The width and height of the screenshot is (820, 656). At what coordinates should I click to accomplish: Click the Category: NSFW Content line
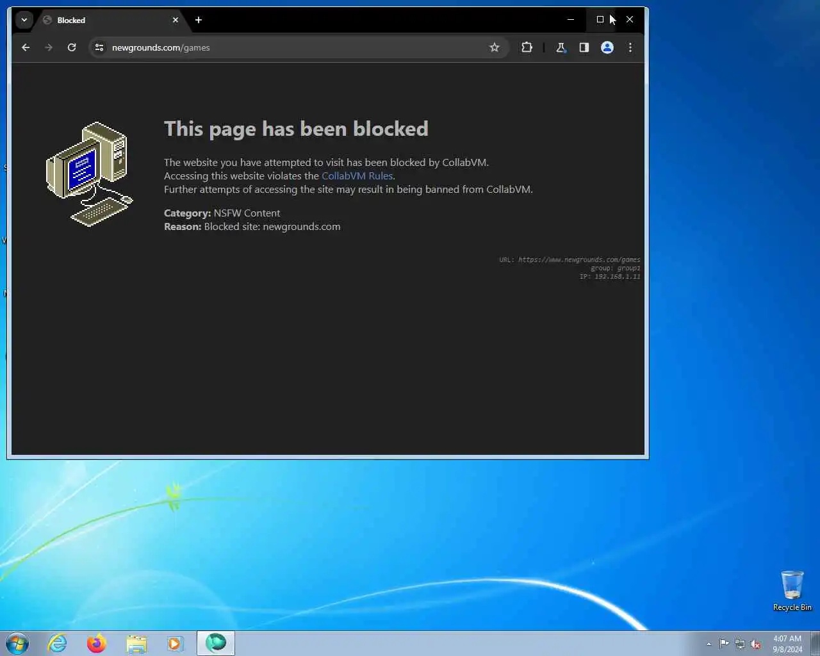tap(222, 213)
